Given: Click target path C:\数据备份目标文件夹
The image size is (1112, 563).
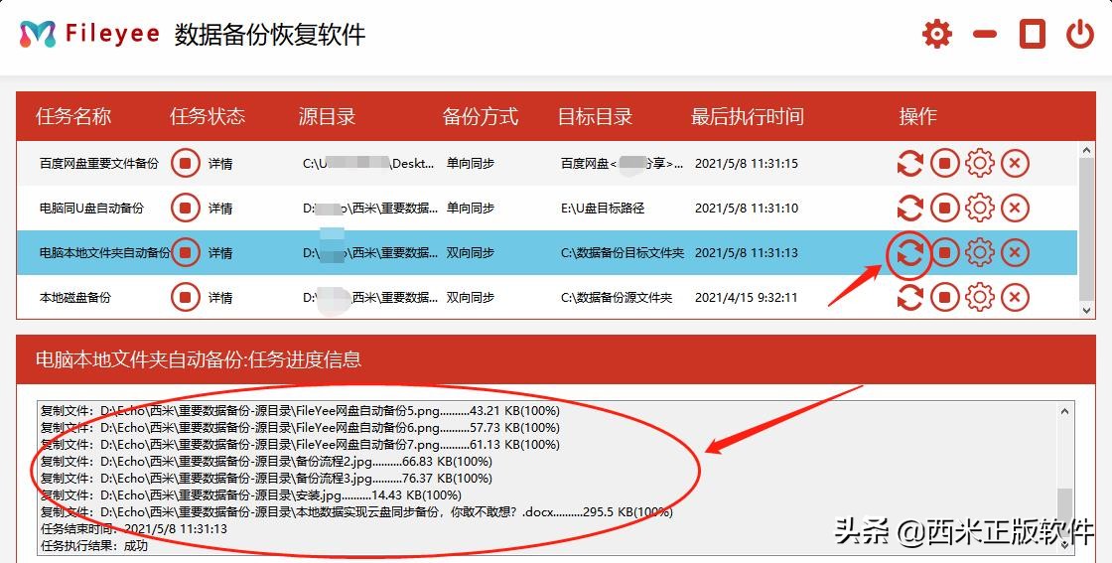Looking at the screenshot, I should [x=622, y=253].
